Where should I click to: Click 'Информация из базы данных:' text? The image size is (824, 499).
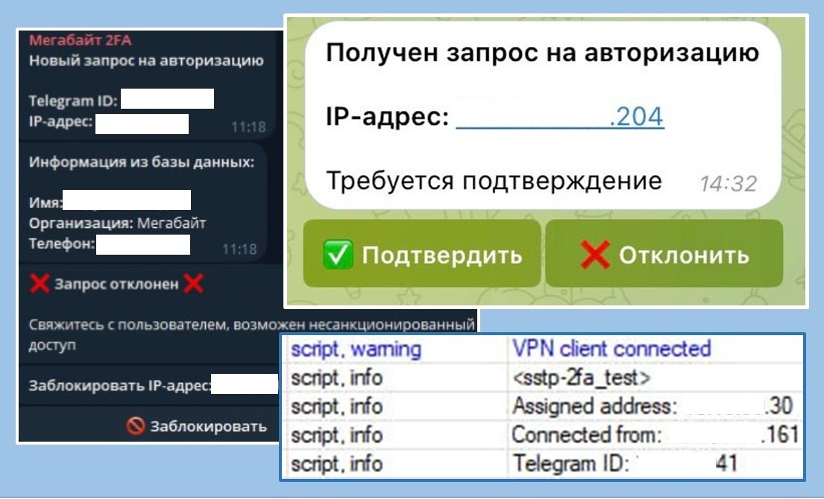coord(142,162)
